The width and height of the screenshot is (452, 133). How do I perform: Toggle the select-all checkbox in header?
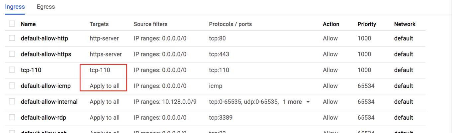point(12,24)
